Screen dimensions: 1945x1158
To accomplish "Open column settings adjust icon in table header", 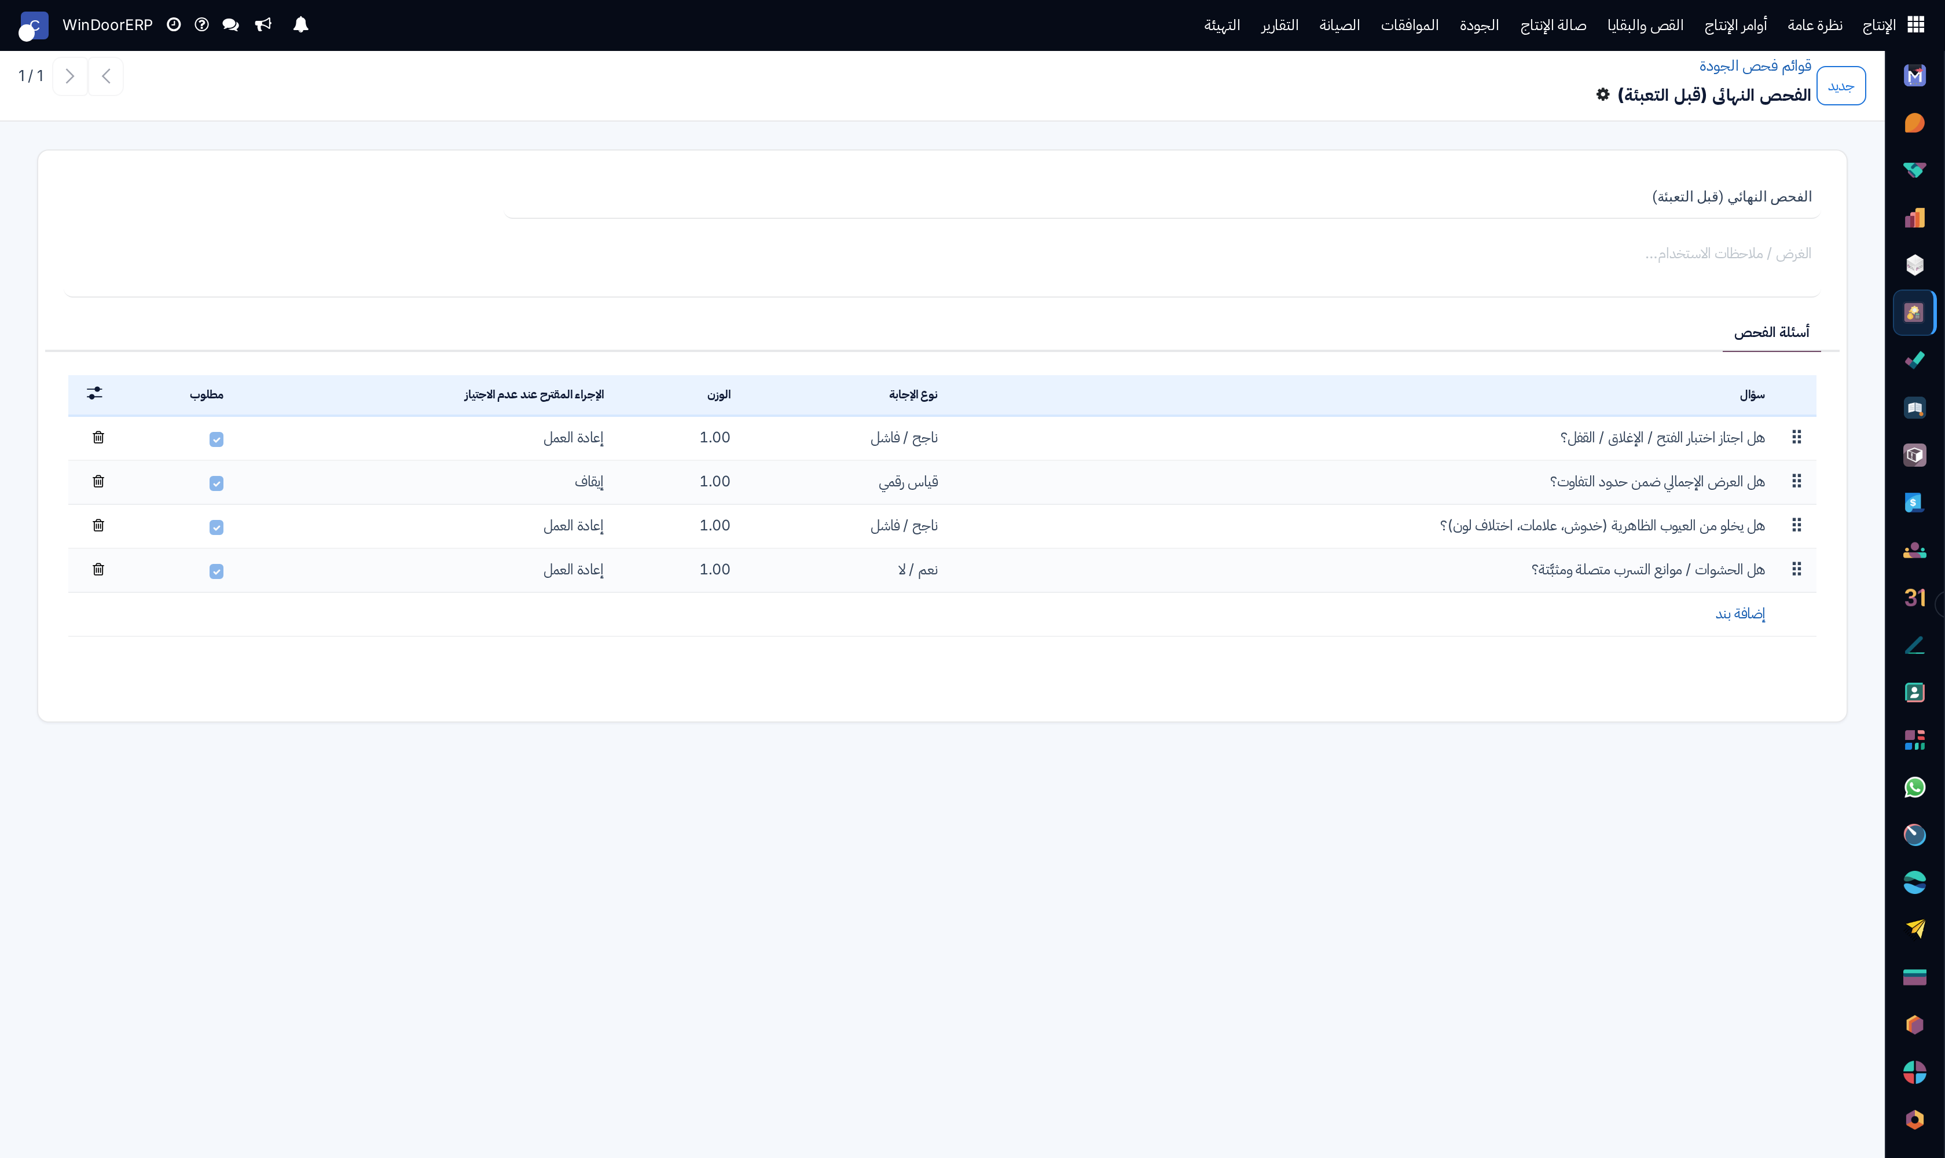I will [x=94, y=393].
